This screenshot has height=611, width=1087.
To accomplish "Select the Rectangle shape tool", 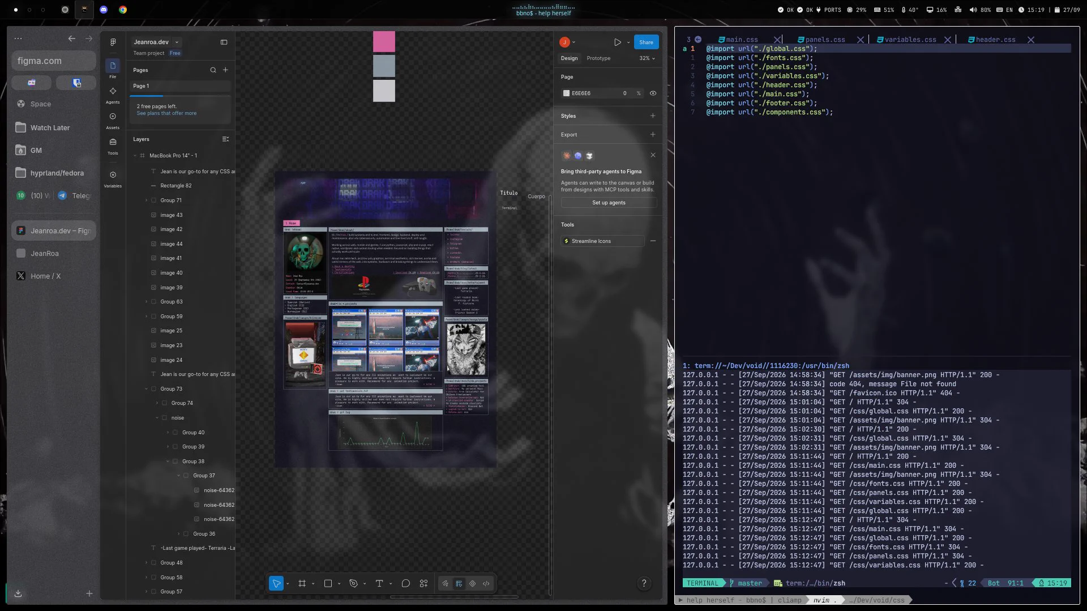I will (x=328, y=583).
